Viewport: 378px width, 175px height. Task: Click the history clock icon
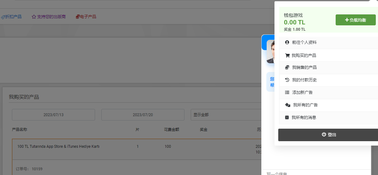(287, 80)
